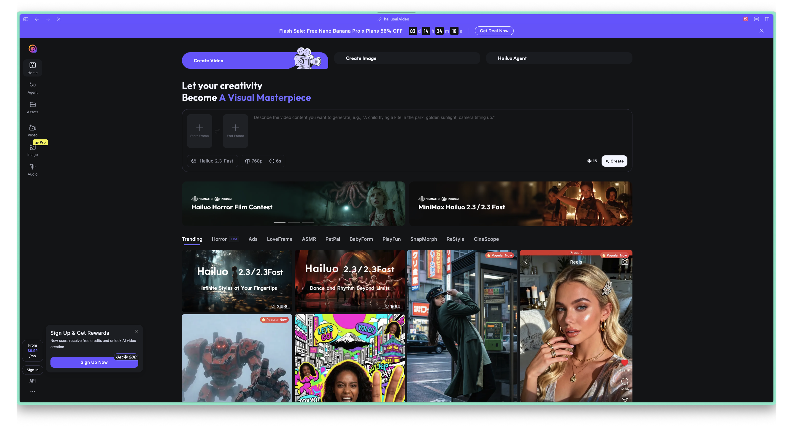Viewport: 793px width, 427px height.
Task: Switch to the Horror tab
Action: pyautogui.click(x=219, y=239)
